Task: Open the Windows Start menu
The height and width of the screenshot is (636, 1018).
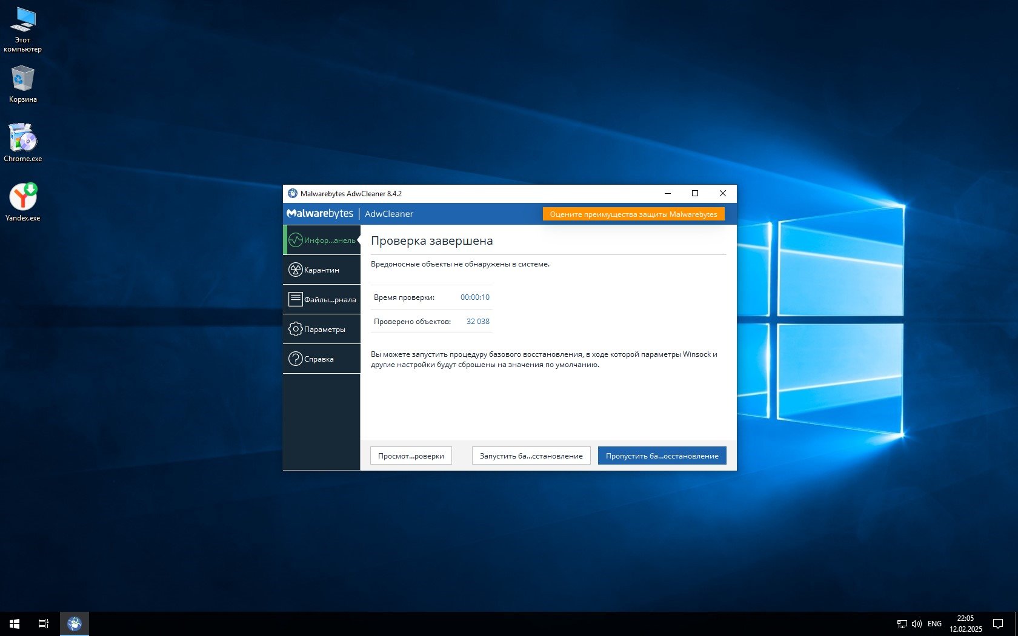Action: point(15,624)
